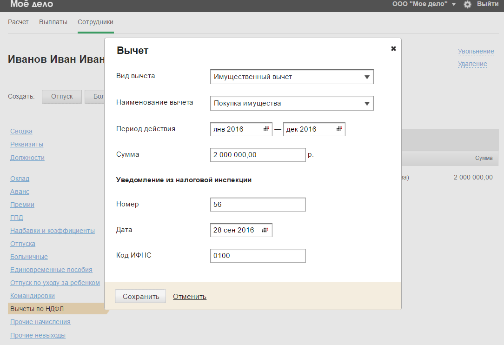
Task: Click the Отменить link
Action: click(190, 297)
